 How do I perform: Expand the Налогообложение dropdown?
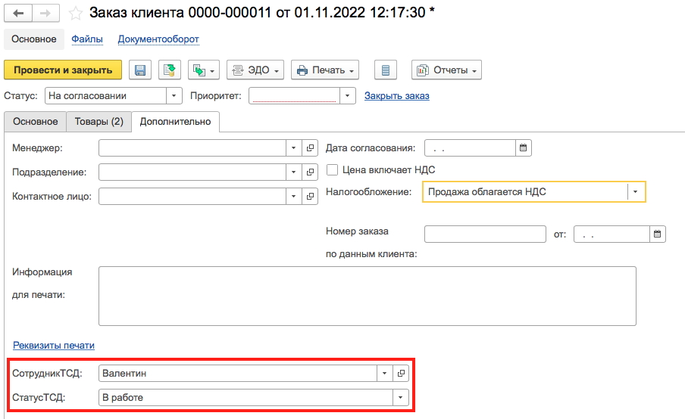[x=635, y=192]
